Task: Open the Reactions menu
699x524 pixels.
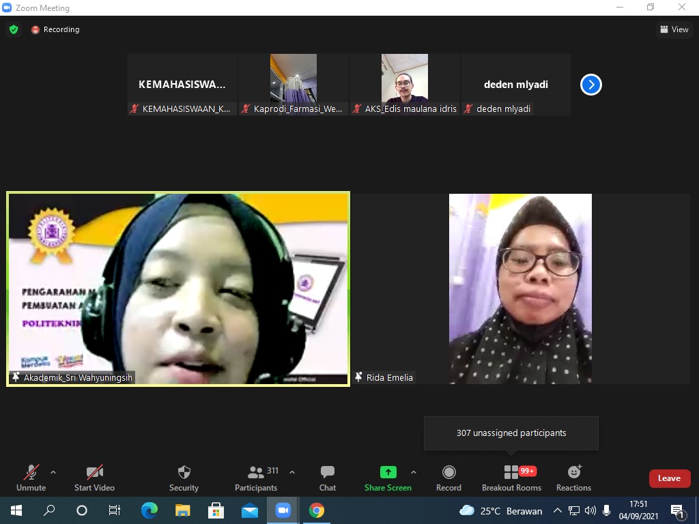Action: point(573,478)
